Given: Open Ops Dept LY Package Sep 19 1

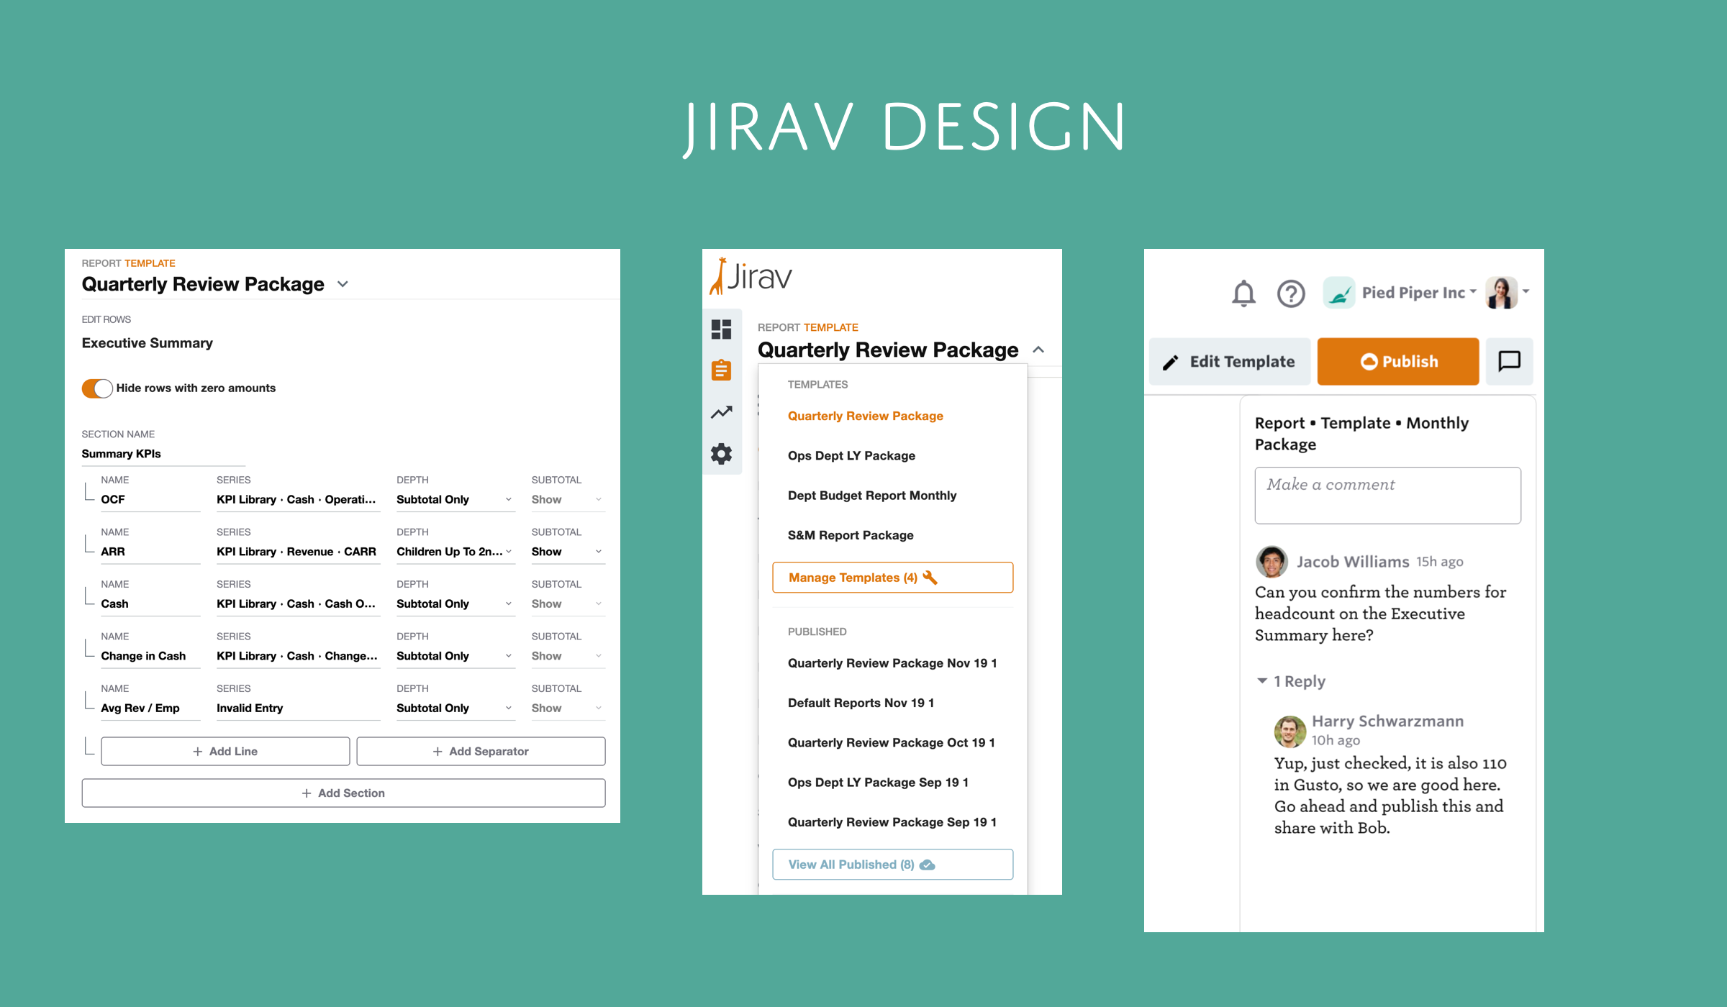Looking at the screenshot, I should [x=878, y=782].
